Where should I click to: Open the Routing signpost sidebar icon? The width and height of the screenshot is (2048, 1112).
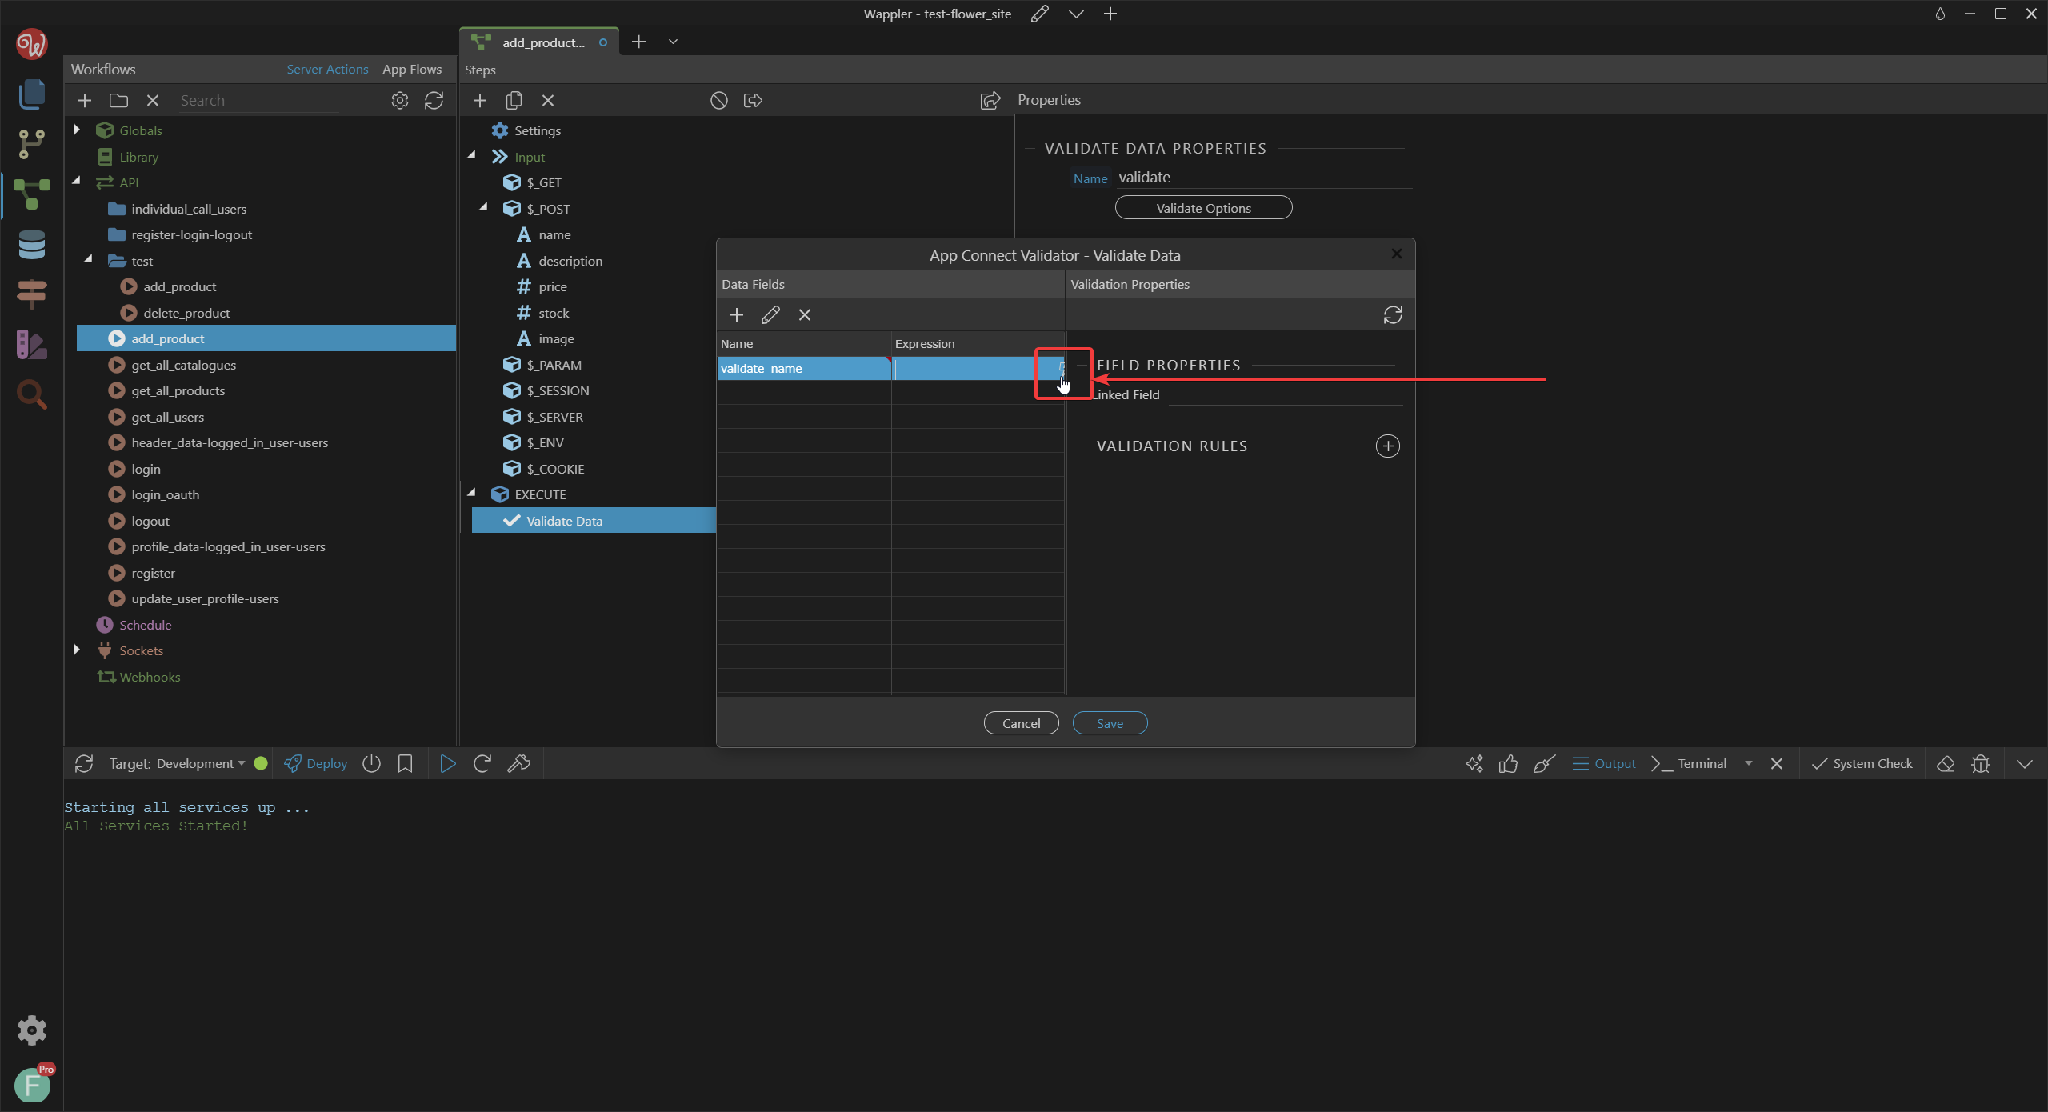click(31, 294)
